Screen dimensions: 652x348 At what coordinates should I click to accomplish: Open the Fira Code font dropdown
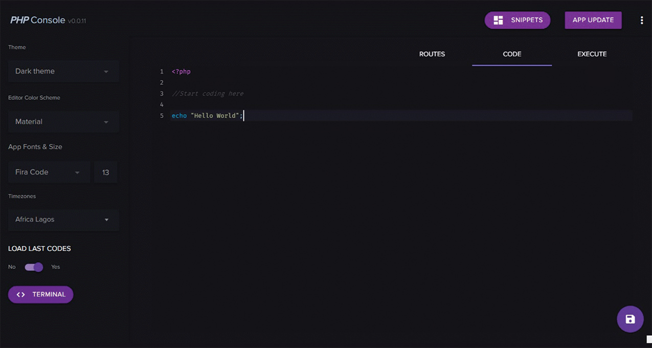(x=49, y=172)
